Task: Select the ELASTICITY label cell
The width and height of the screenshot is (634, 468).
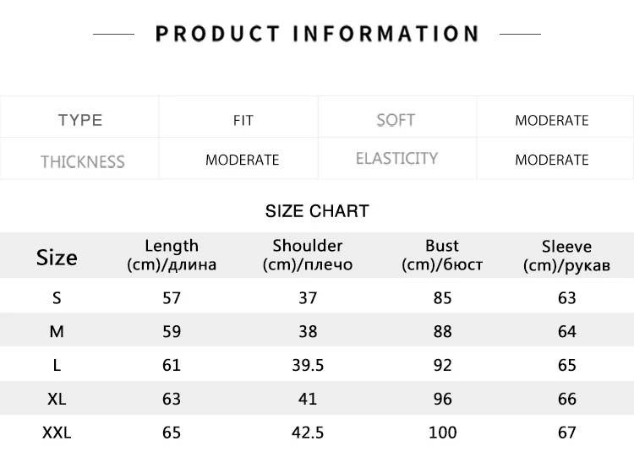Action: coord(396,158)
